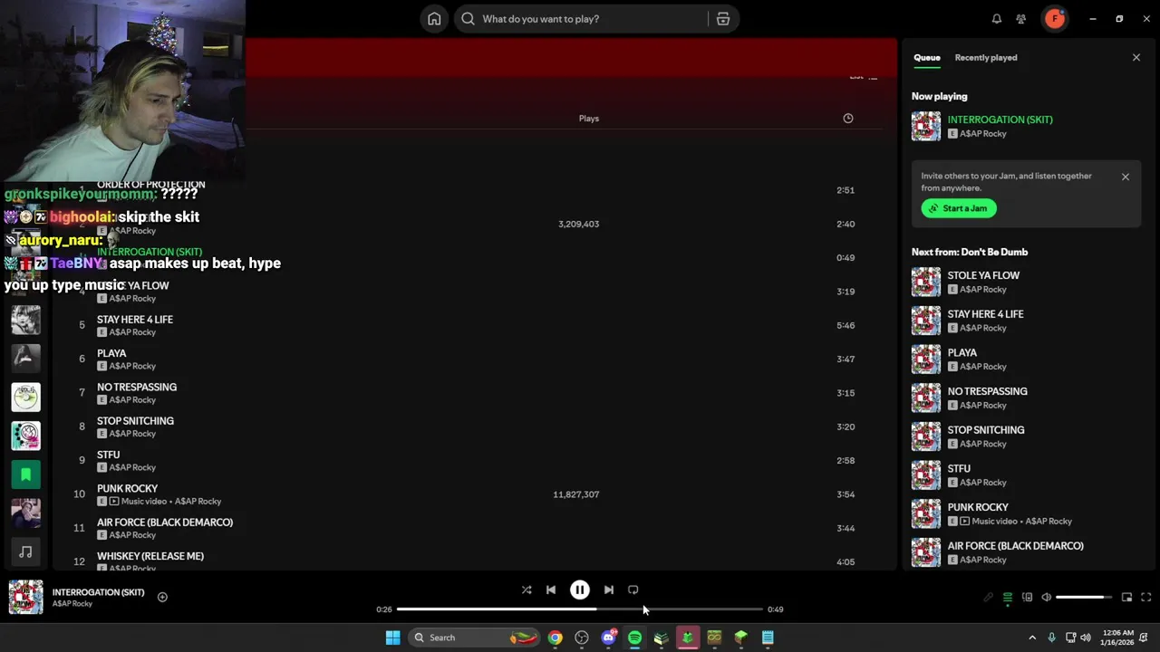Open OBS Studio from taskbar
Image resolution: width=1160 pixels, height=652 pixels.
coord(582,638)
